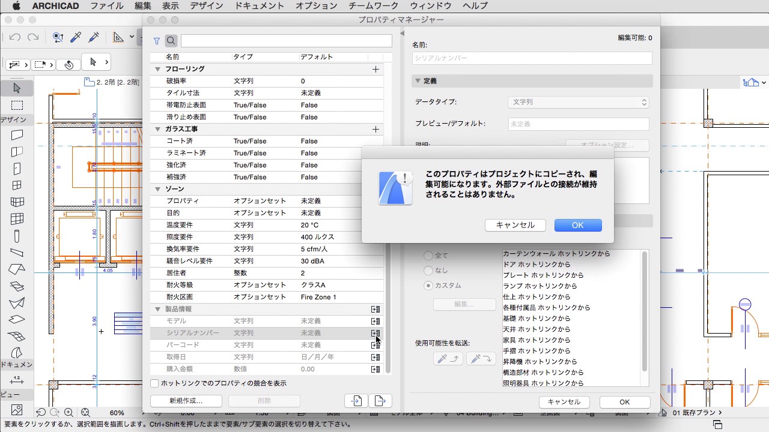The width and height of the screenshot is (769, 432).
Task: Click the filter funnel icon in Property Manager
Action: point(157,41)
